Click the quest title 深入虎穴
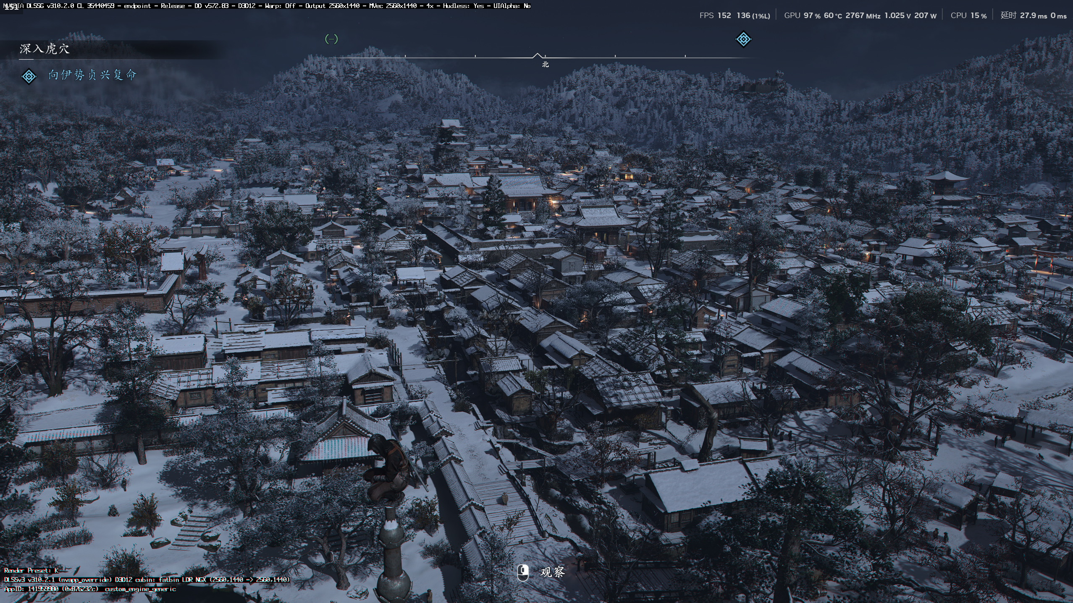The image size is (1073, 603). [x=45, y=49]
